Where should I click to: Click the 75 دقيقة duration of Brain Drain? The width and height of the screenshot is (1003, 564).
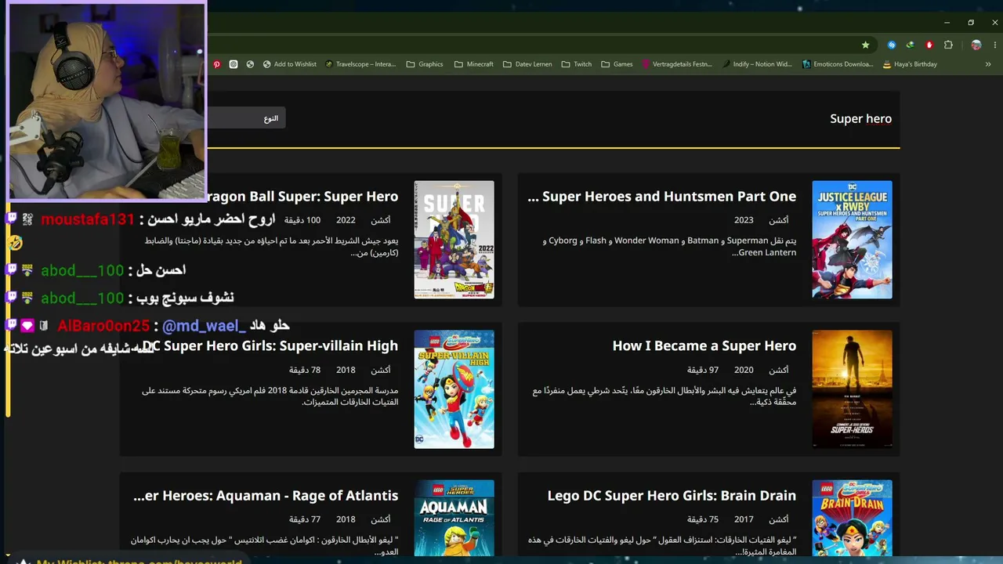click(703, 519)
